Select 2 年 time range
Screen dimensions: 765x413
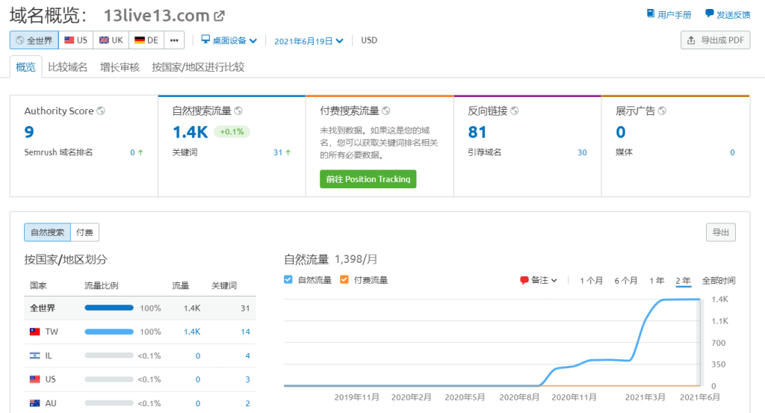click(x=683, y=280)
